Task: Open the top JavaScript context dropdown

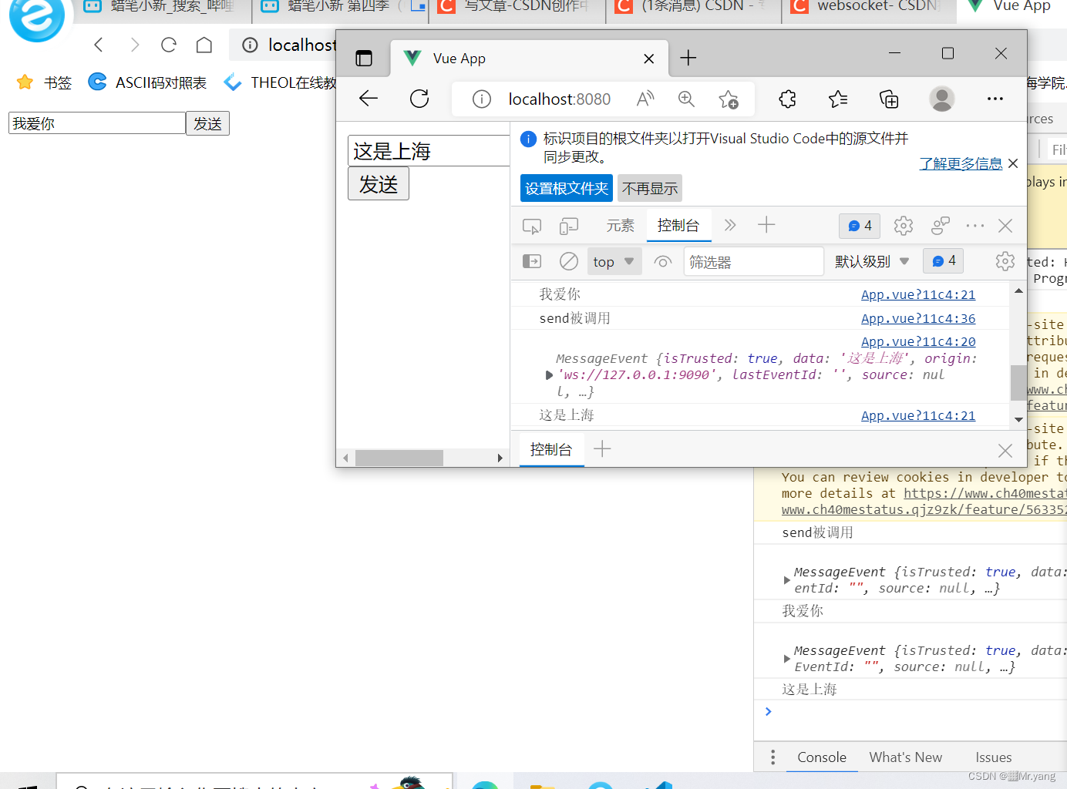Action: tap(614, 262)
